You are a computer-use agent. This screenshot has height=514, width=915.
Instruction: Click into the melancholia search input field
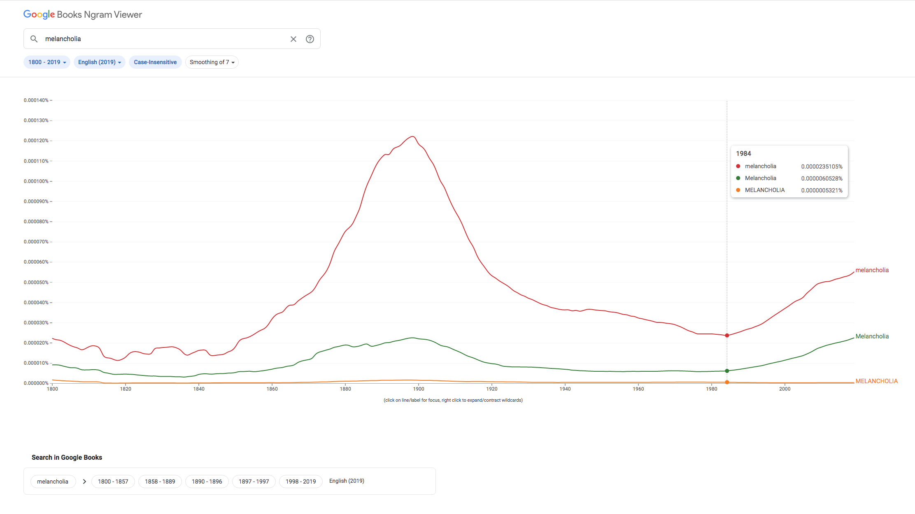(x=165, y=39)
